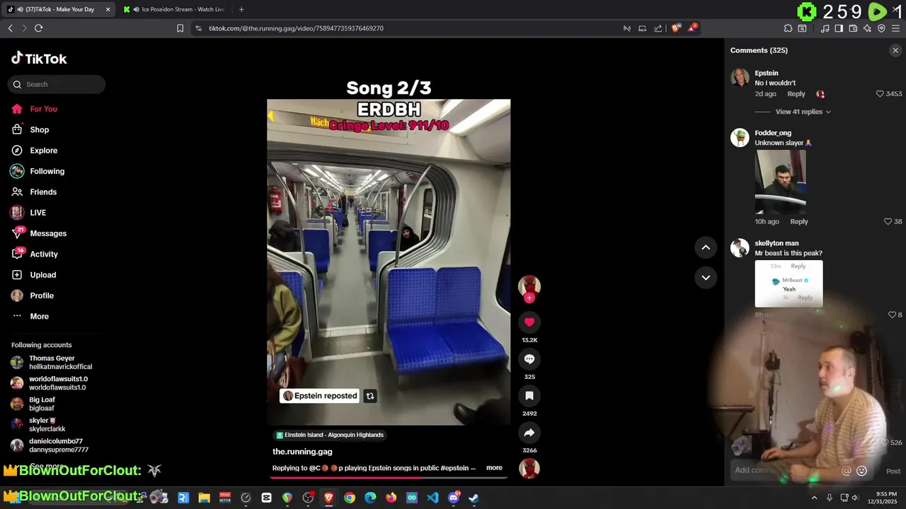
Task: Open Brave VPN shield icon
Action: tap(881, 28)
